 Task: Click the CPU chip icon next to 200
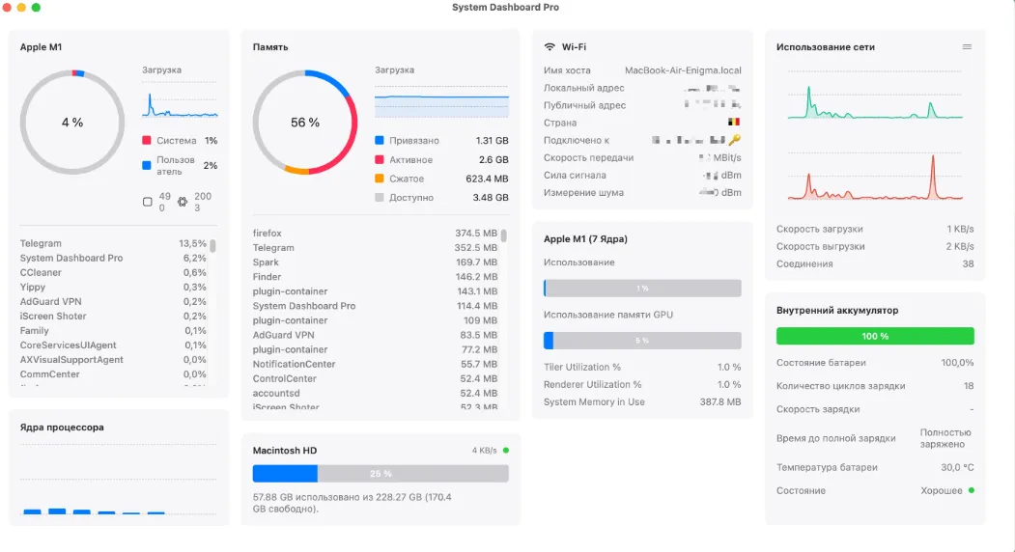click(x=183, y=202)
